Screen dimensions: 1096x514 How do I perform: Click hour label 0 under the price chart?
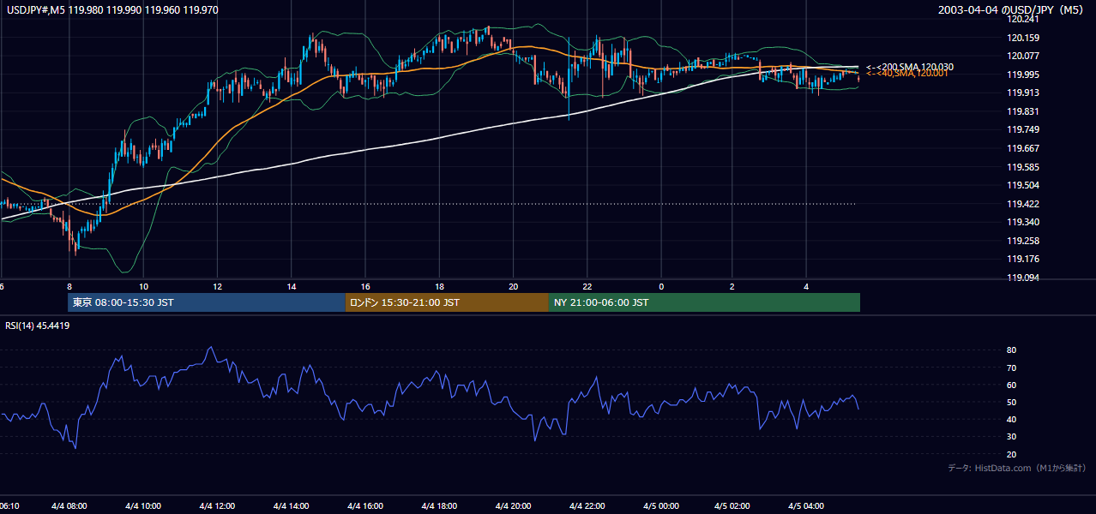(x=661, y=286)
